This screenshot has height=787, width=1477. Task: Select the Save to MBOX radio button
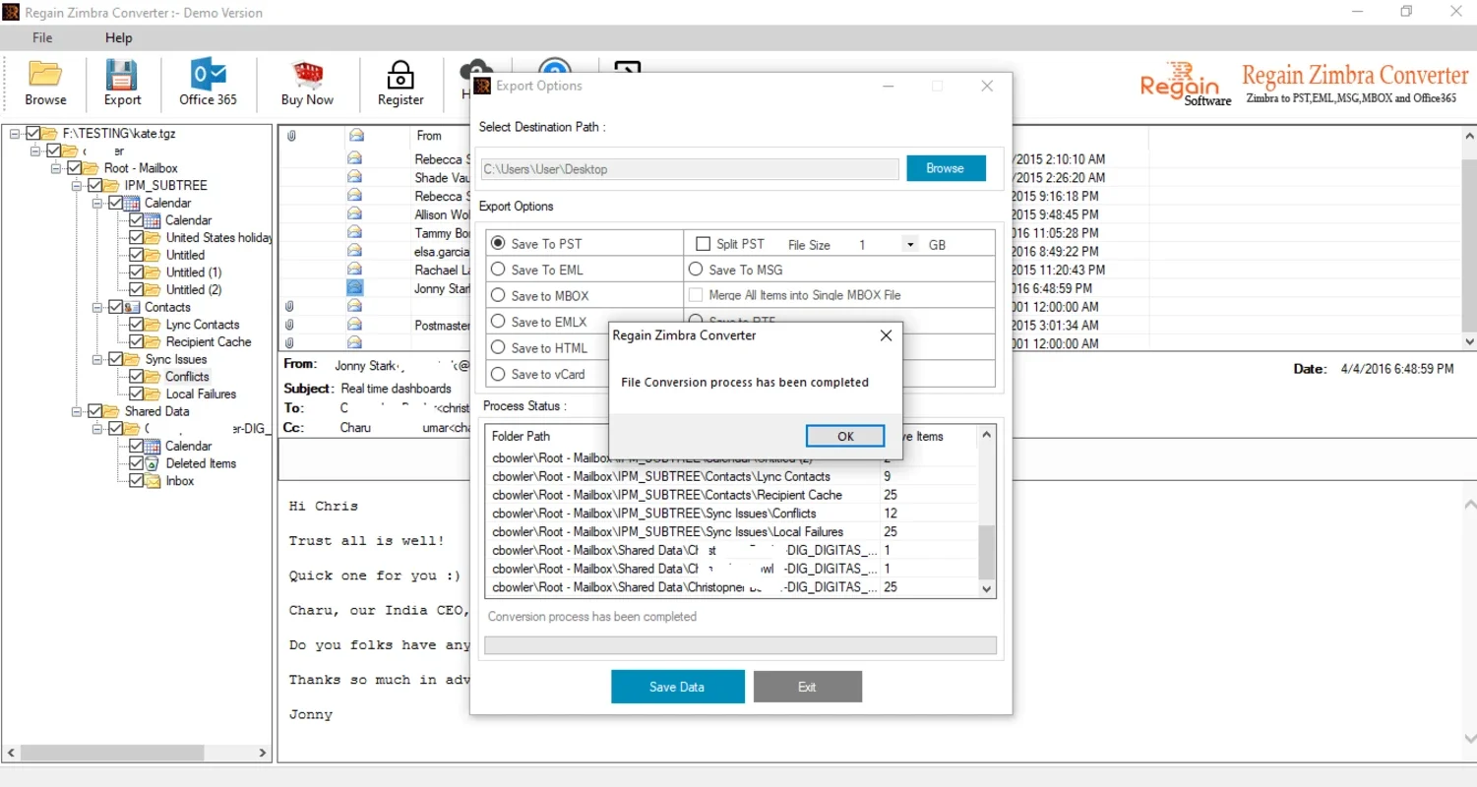(x=498, y=295)
